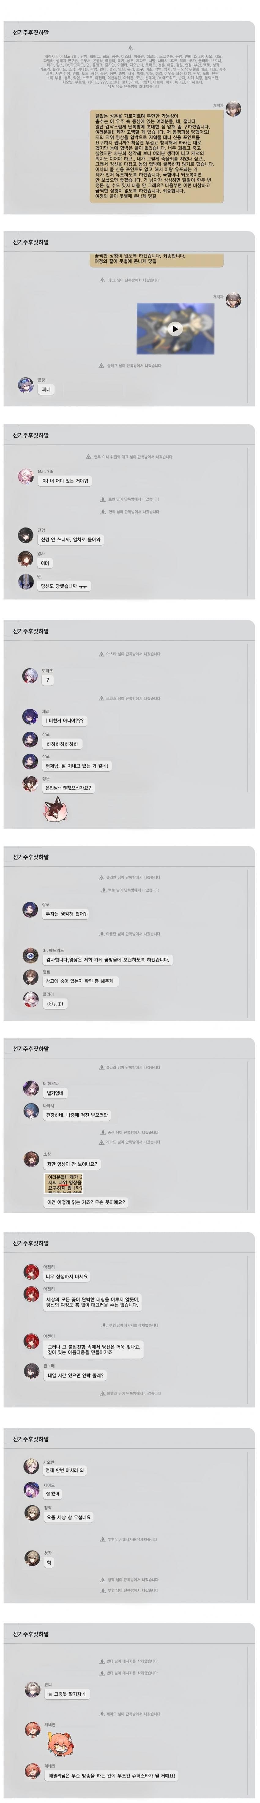Open the Mar. 7th profile avatar

[x=26, y=477]
